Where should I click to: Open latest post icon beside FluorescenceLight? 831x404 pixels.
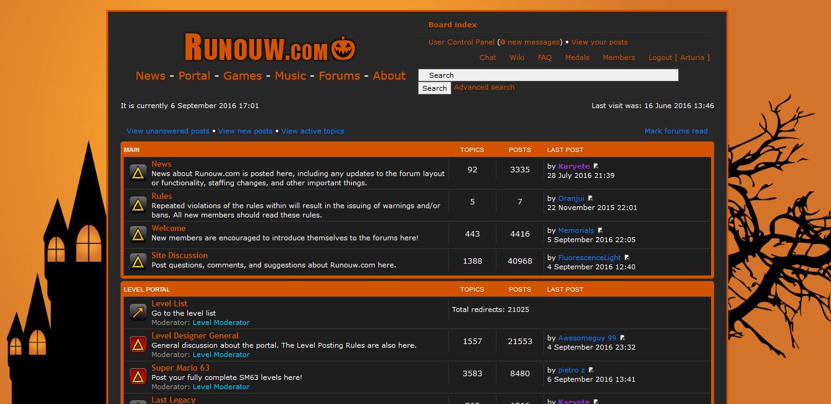(626, 258)
